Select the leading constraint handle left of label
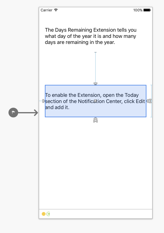This screenshot has height=233, width=164. pos(44,101)
